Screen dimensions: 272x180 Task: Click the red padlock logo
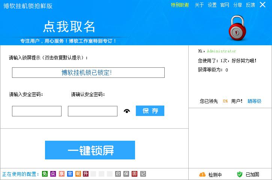click(237, 28)
